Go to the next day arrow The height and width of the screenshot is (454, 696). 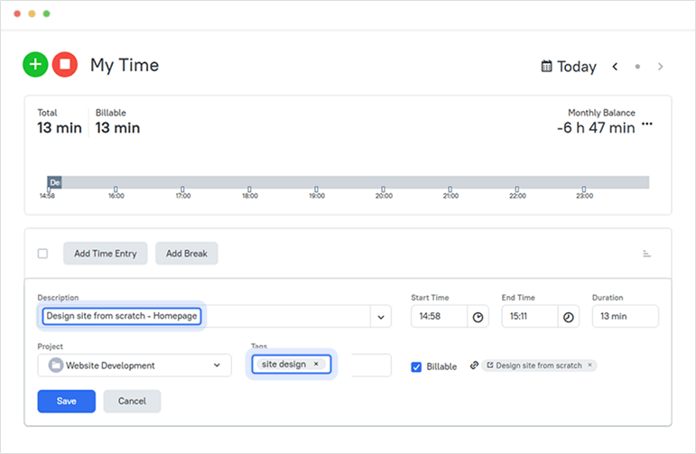pos(661,66)
